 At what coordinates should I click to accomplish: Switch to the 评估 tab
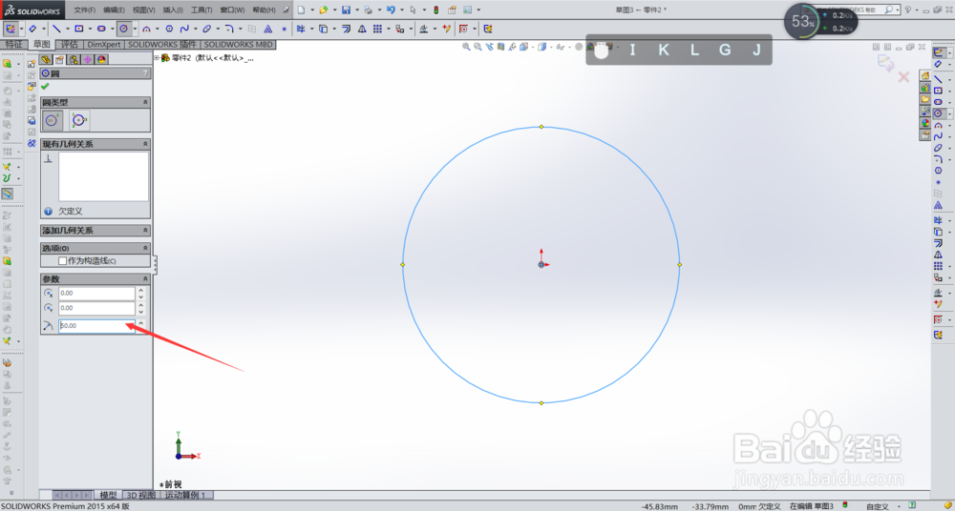point(69,45)
